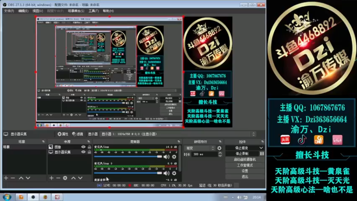Adjust the 麦克风/Aux volume slider

click(x=128, y=157)
